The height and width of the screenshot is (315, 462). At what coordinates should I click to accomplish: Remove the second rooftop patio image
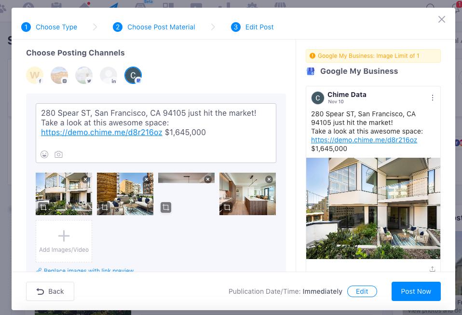147,179
